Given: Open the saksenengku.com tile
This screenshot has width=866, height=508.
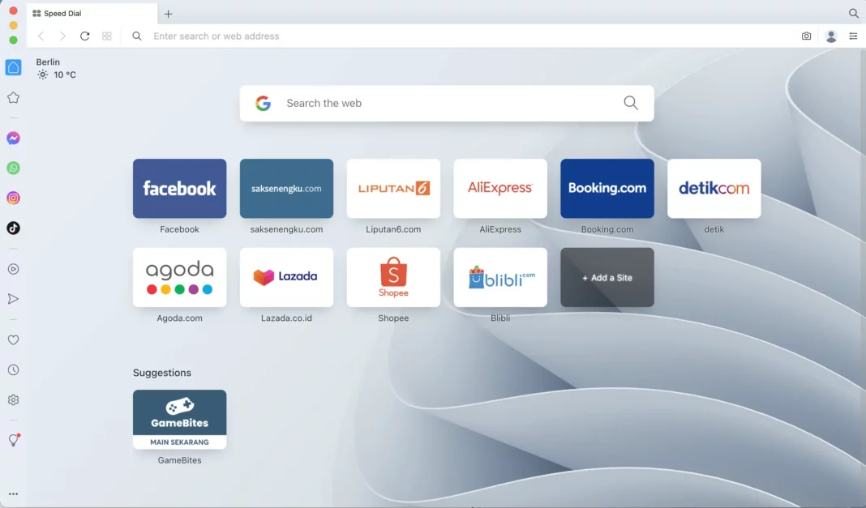Looking at the screenshot, I should pos(287,189).
